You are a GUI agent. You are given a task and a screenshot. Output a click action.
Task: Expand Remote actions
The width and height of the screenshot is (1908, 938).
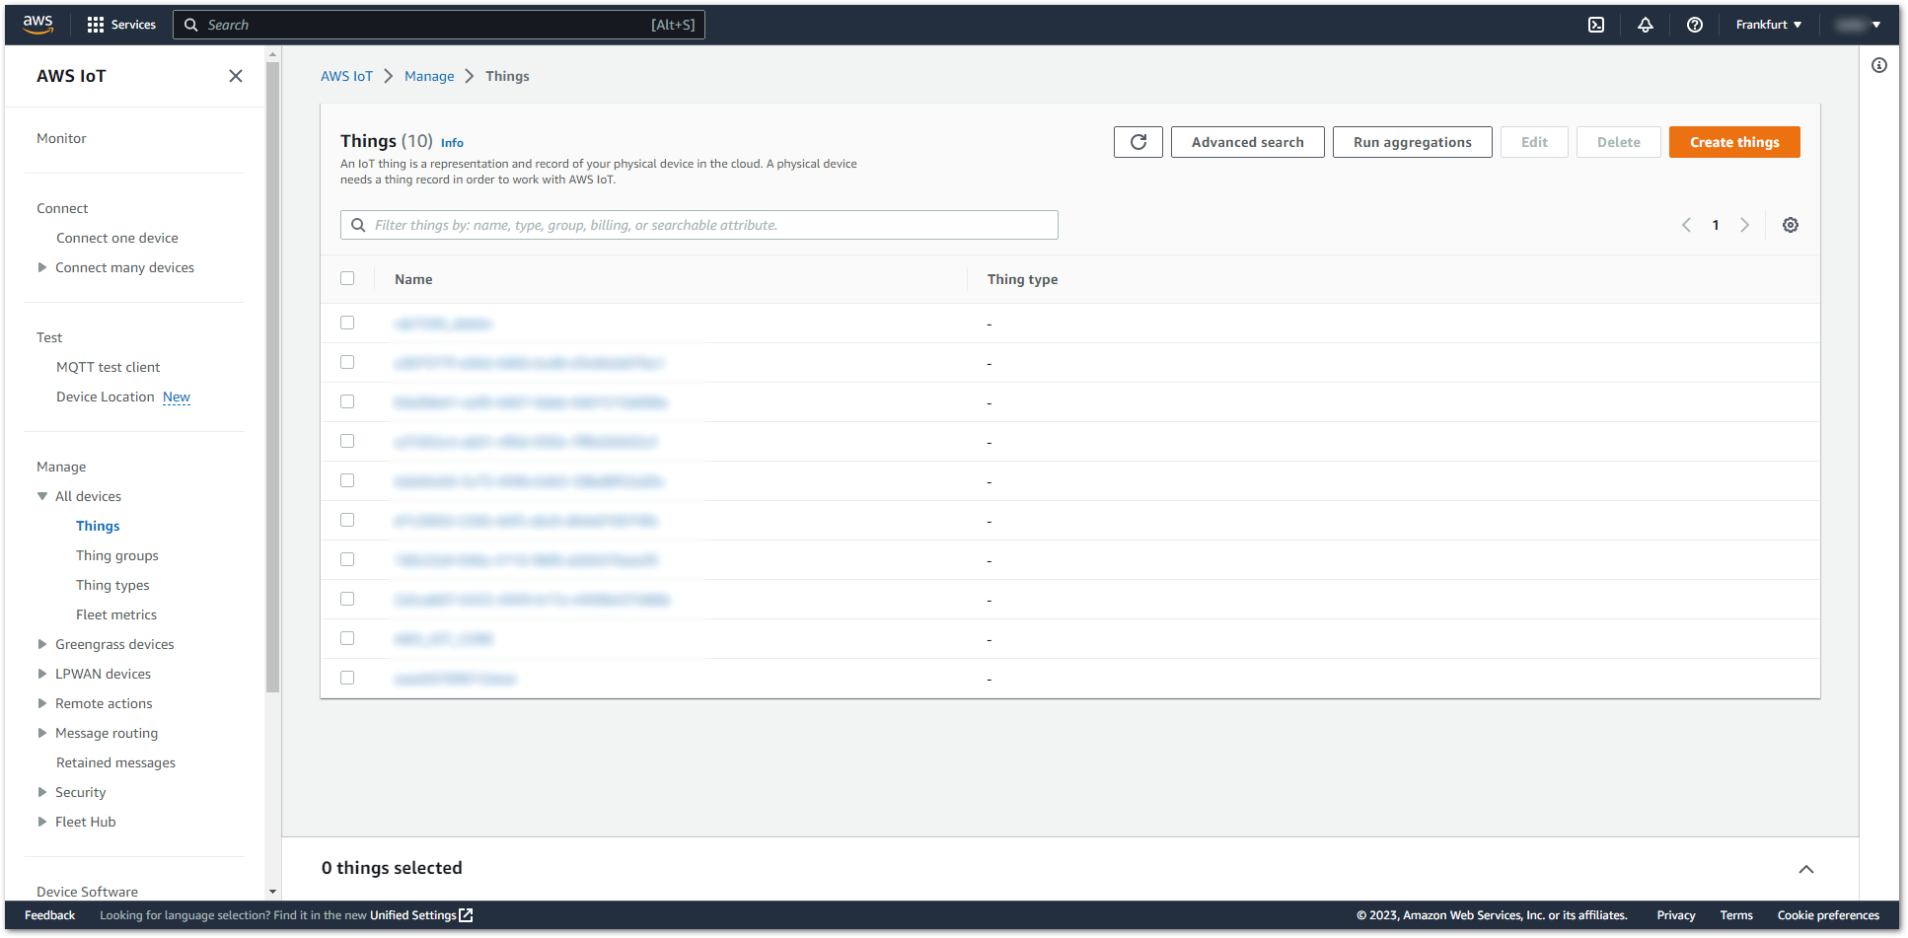(x=42, y=703)
